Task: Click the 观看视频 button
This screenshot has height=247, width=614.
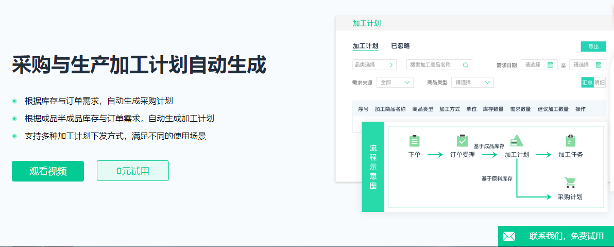Action: (48, 171)
